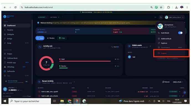Click the Safrochain Hub logo
The height and width of the screenshot is (107, 191).
tap(9, 17)
